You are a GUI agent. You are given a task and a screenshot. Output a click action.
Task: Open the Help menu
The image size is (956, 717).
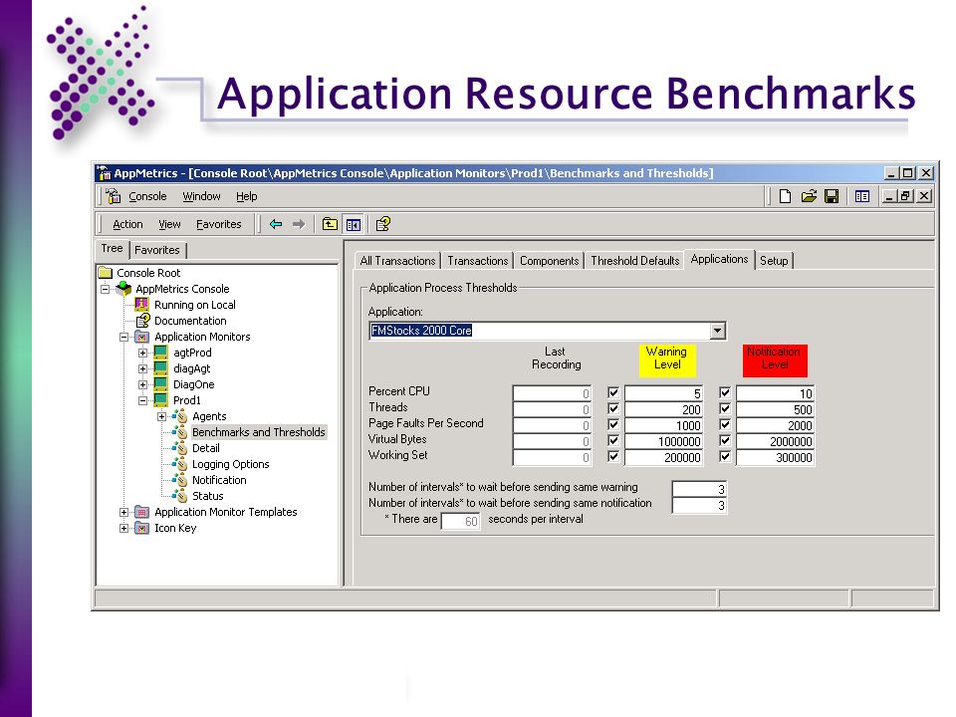click(246, 196)
